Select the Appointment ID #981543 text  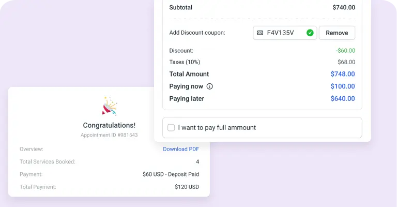(x=109, y=135)
